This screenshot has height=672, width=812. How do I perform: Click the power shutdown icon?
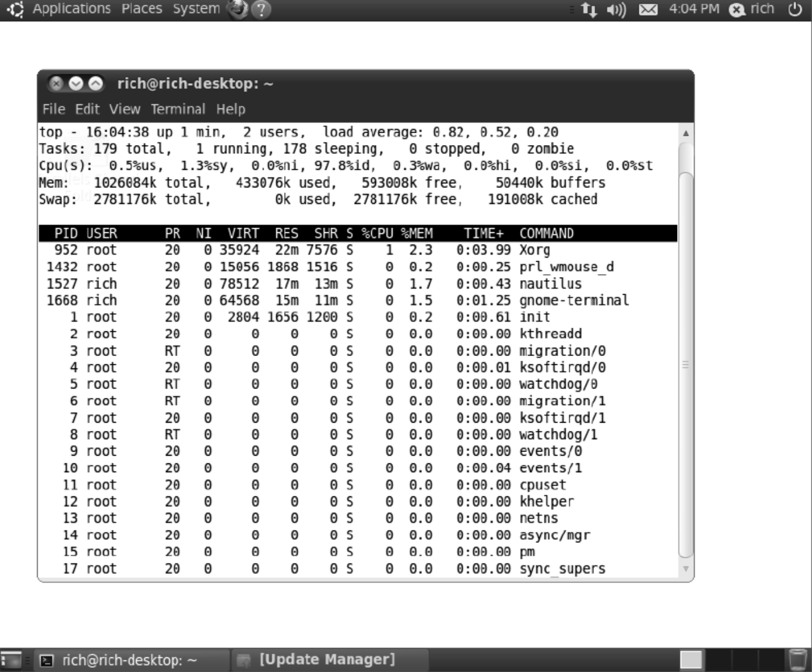pyautogui.click(x=795, y=9)
